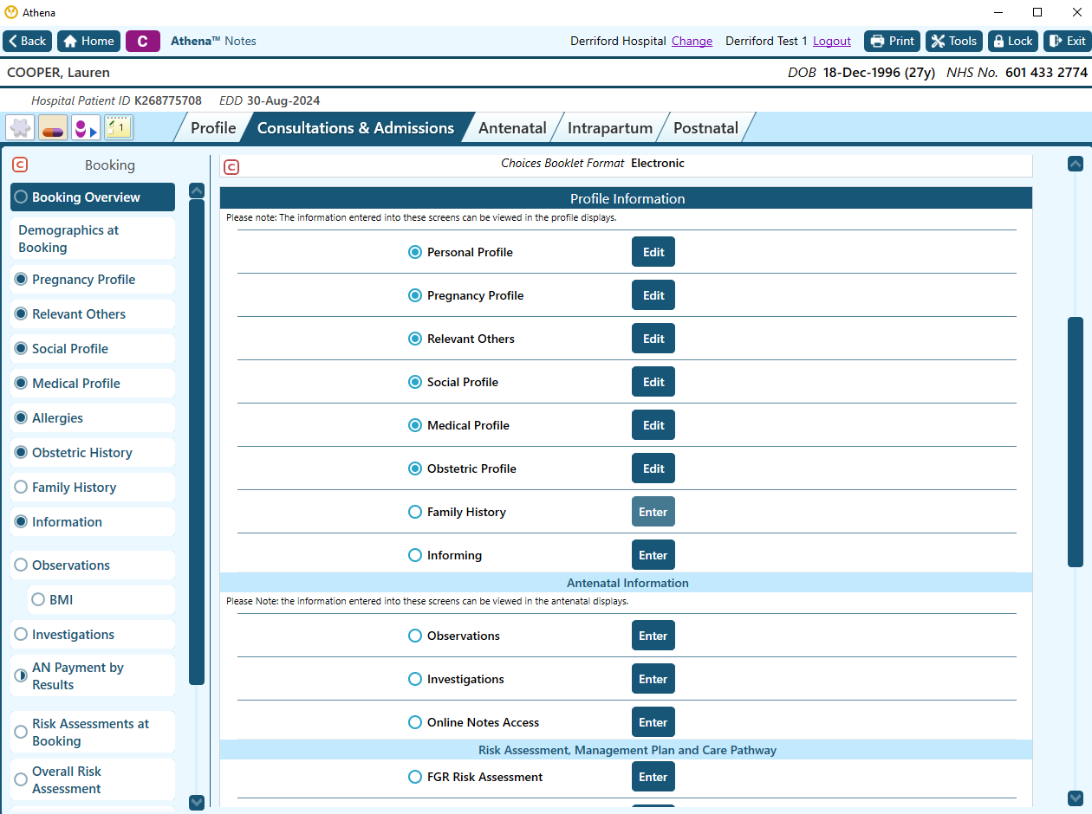
Task: Open the medication capsule icon
Action: pos(53,128)
